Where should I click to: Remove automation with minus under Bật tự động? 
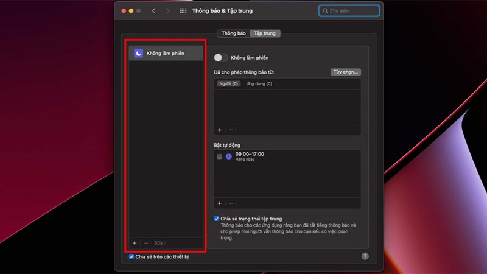[231, 203]
